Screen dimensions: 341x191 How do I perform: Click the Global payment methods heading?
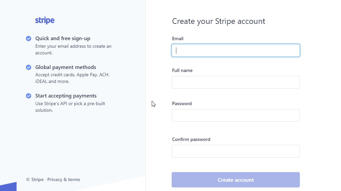pyautogui.click(x=65, y=67)
